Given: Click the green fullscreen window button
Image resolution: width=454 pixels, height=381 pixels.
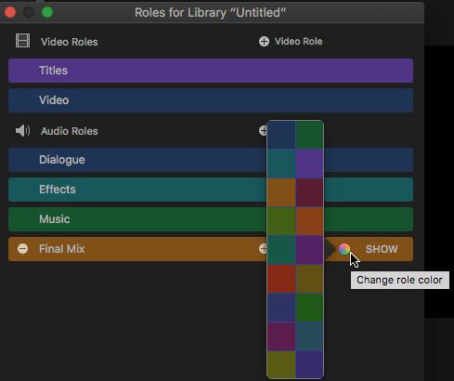Looking at the screenshot, I should click(x=47, y=12).
